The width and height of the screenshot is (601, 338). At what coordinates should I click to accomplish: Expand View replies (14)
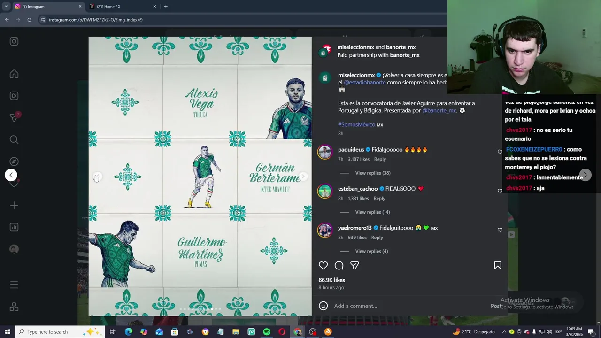pyautogui.click(x=372, y=212)
